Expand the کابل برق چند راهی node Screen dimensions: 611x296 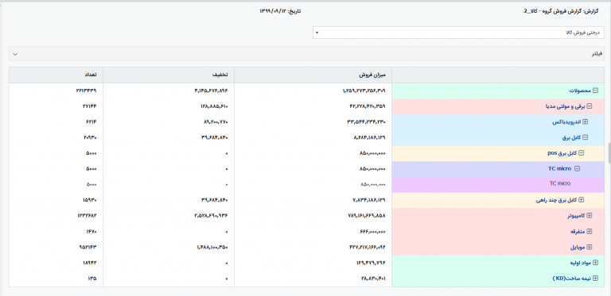tap(582, 200)
